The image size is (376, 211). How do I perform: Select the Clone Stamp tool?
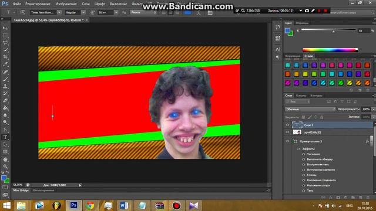point(5,86)
